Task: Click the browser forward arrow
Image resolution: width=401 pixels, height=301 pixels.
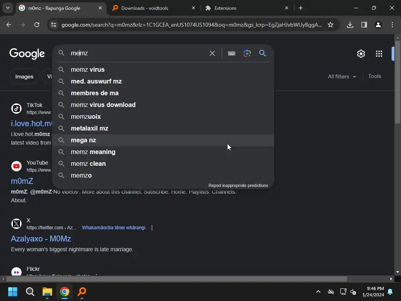Action: pyautogui.click(x=23, y=25)
